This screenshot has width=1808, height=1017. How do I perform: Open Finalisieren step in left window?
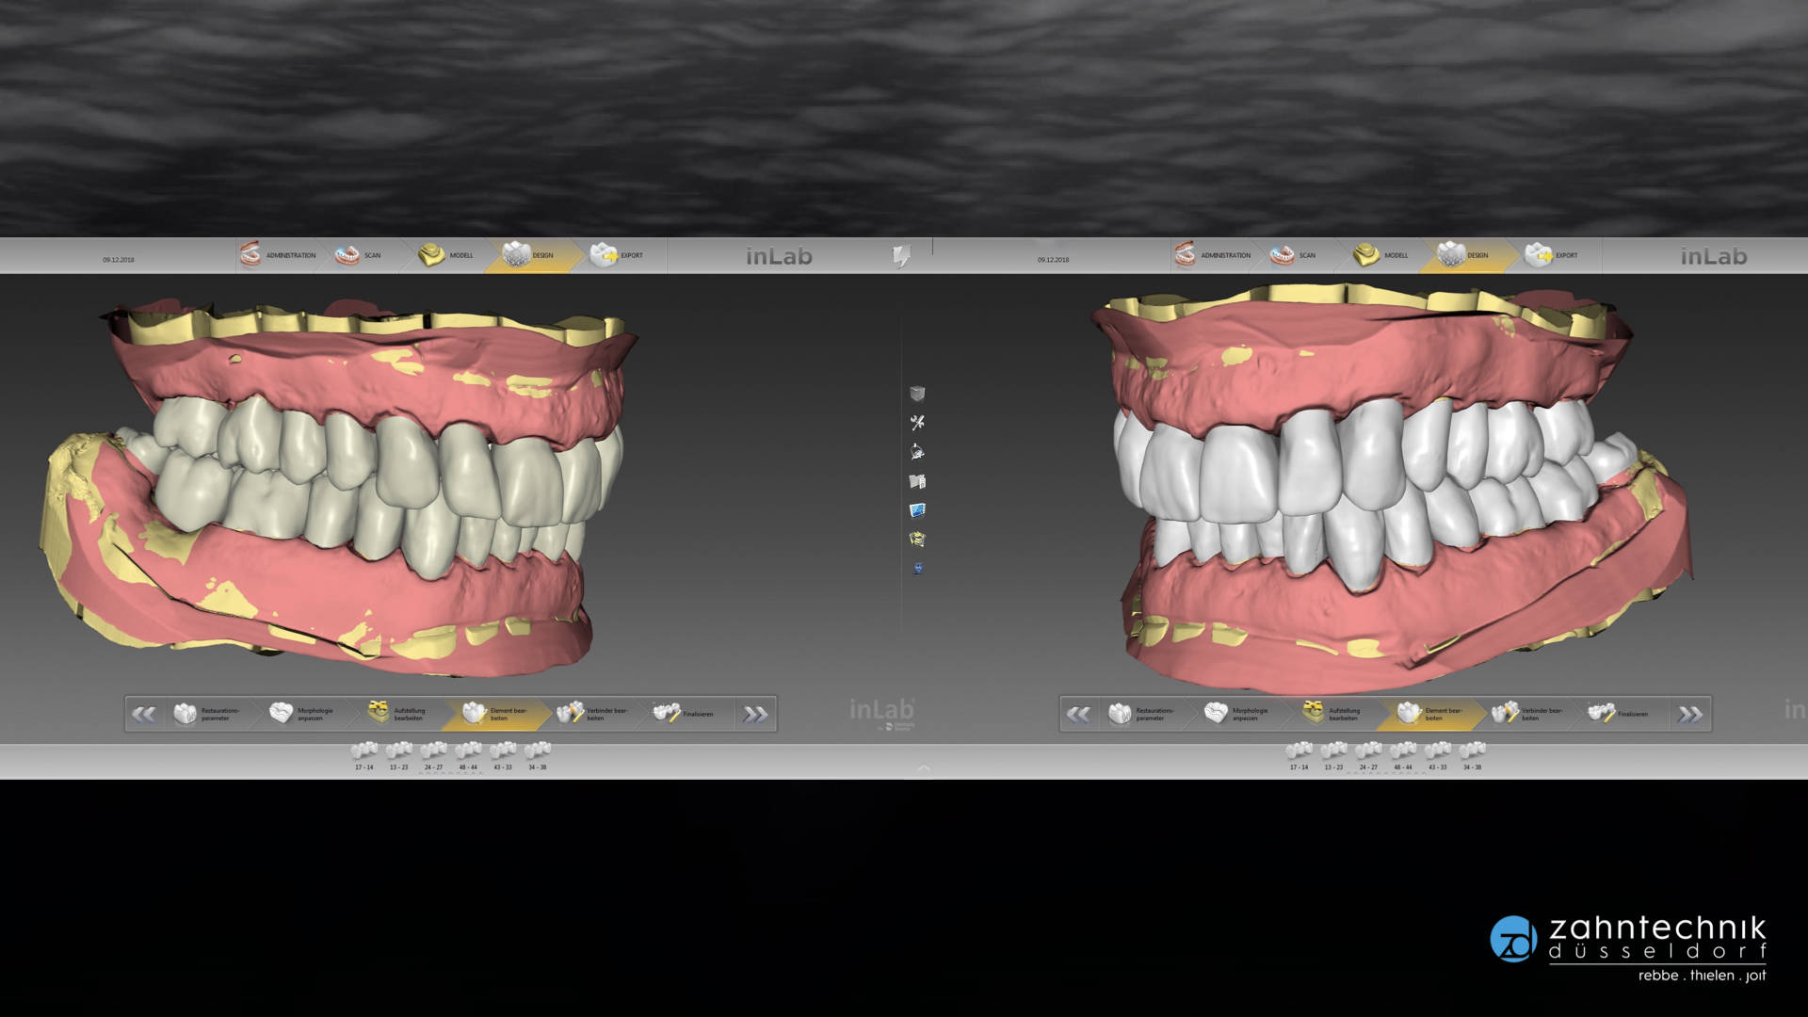[x=685, y=715]
